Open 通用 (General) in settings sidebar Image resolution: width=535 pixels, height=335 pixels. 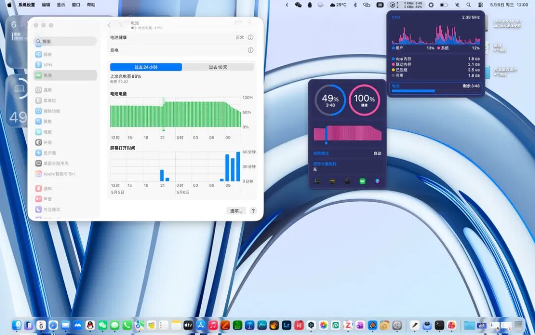tap(65, 90)
